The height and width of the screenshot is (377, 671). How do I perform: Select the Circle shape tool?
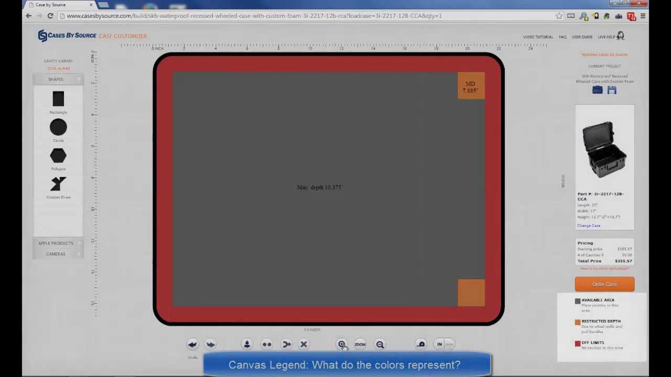click(x=58, y=127)
